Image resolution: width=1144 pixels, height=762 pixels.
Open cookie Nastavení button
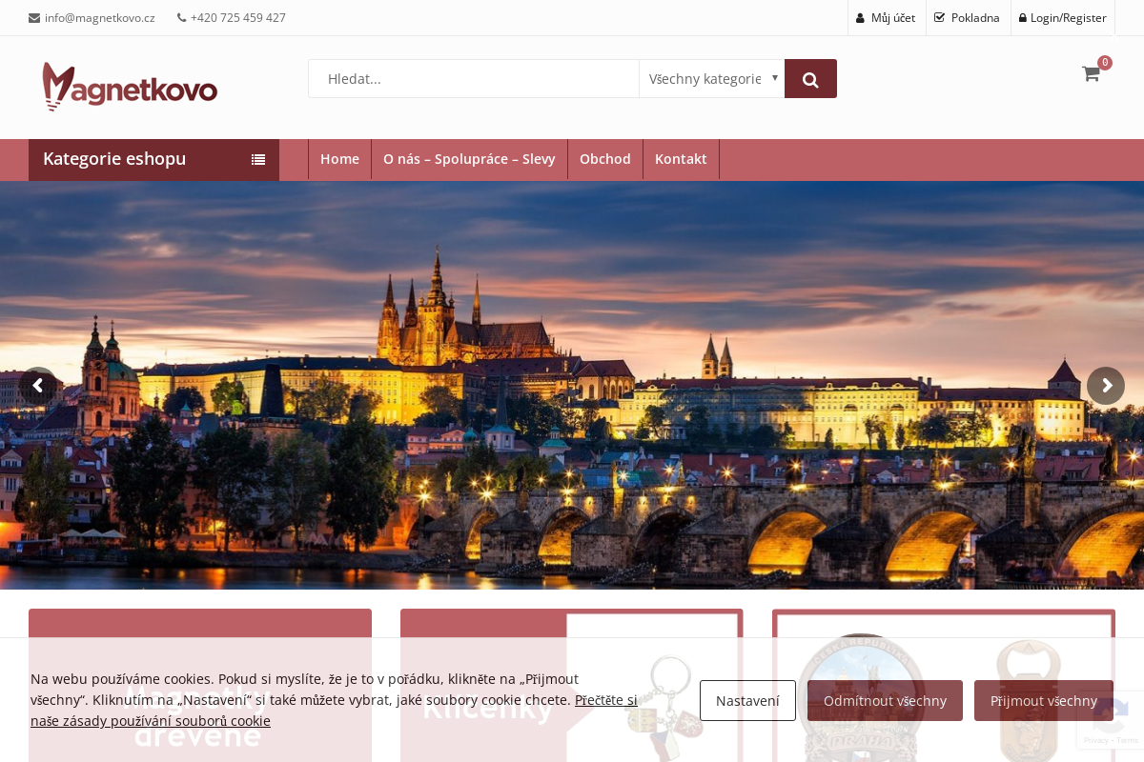pos(747,701)
